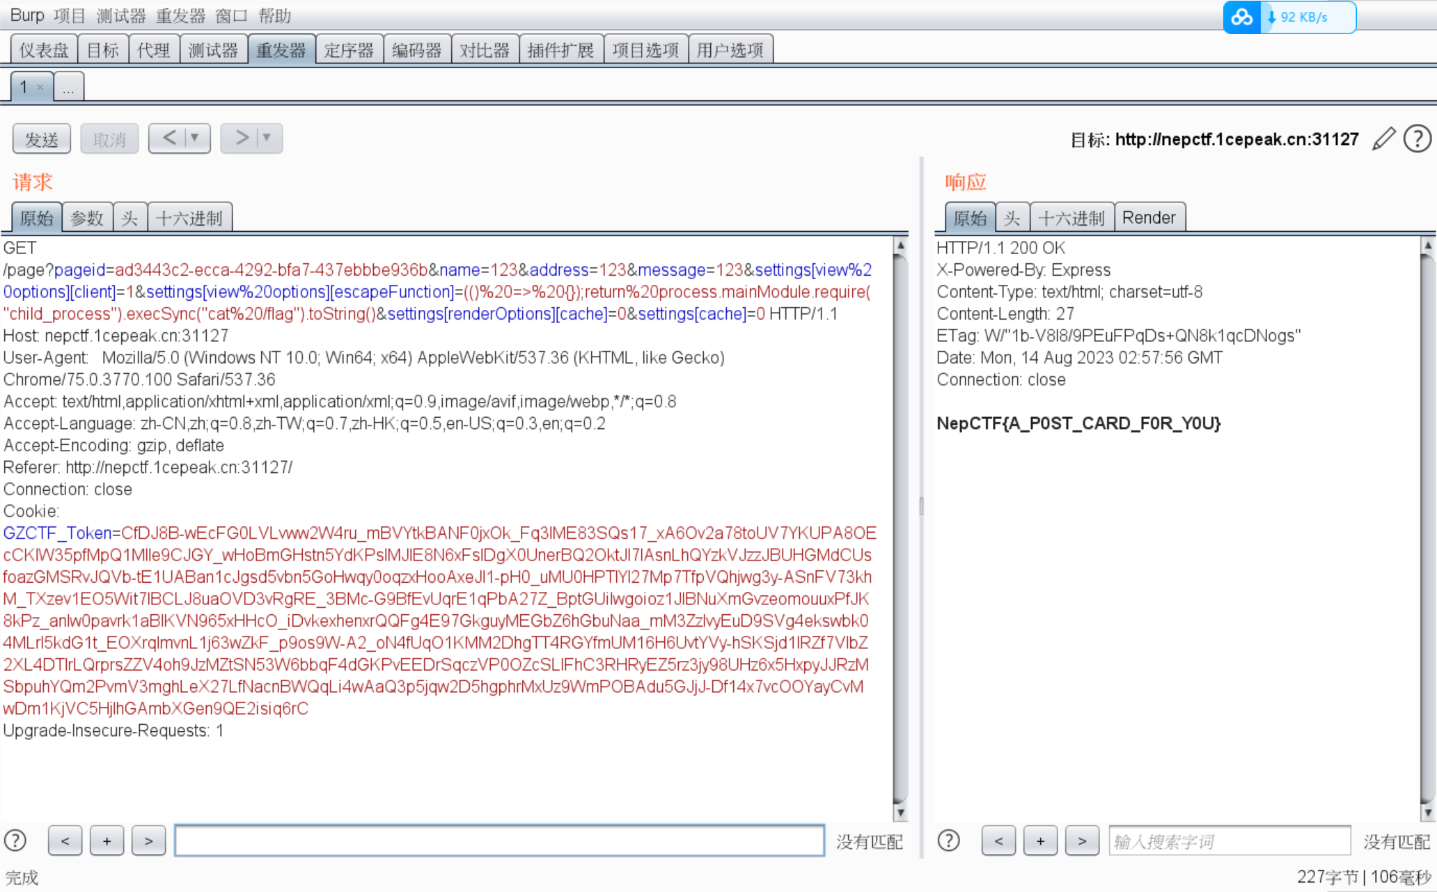Click the request search input field

(499, 840)
